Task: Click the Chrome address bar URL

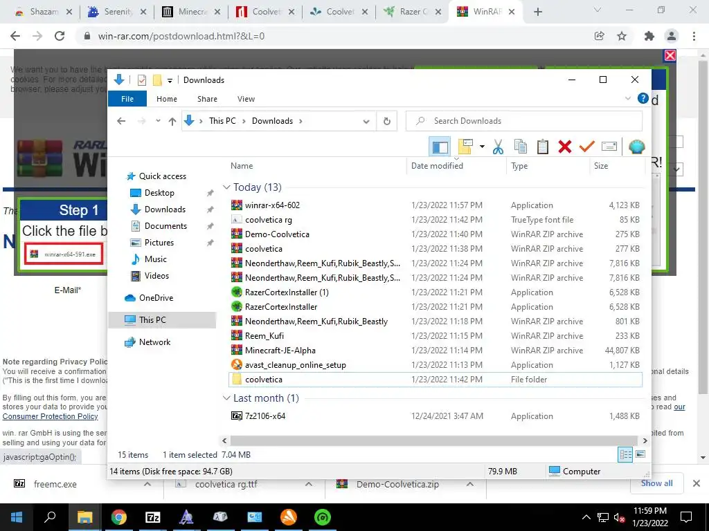Action: [181, 36]
